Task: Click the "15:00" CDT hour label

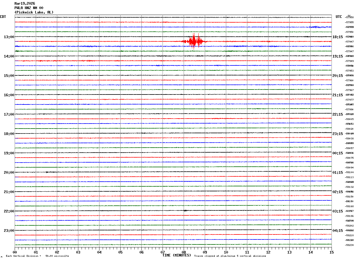Action: (x=9, y=76)
